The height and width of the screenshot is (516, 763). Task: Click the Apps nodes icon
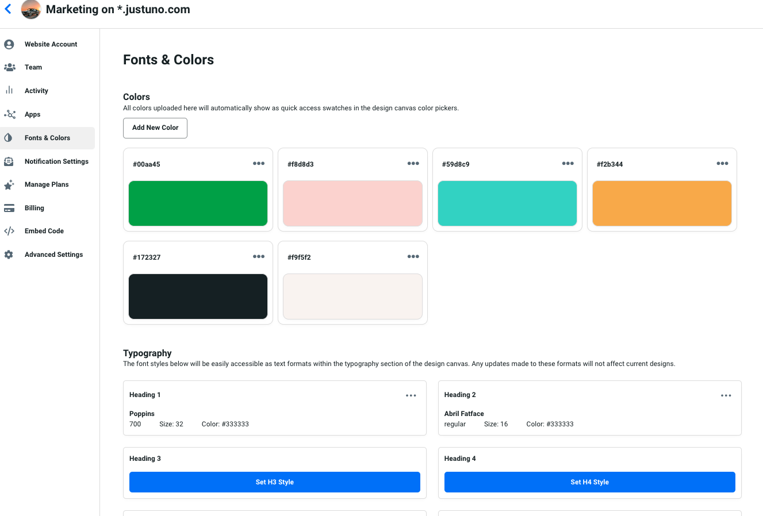click(9, 114)
